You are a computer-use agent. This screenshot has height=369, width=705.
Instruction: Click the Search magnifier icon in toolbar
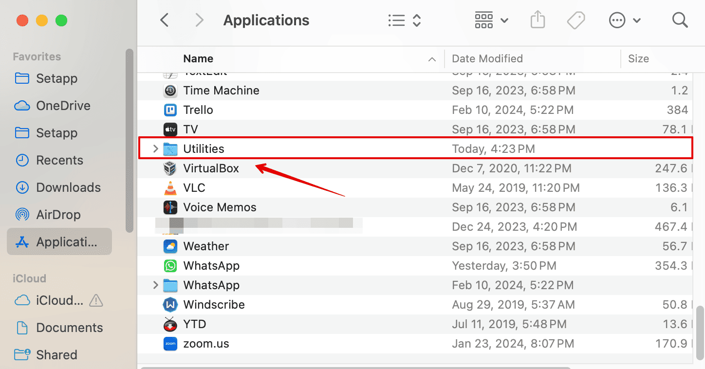click(679, 20)
